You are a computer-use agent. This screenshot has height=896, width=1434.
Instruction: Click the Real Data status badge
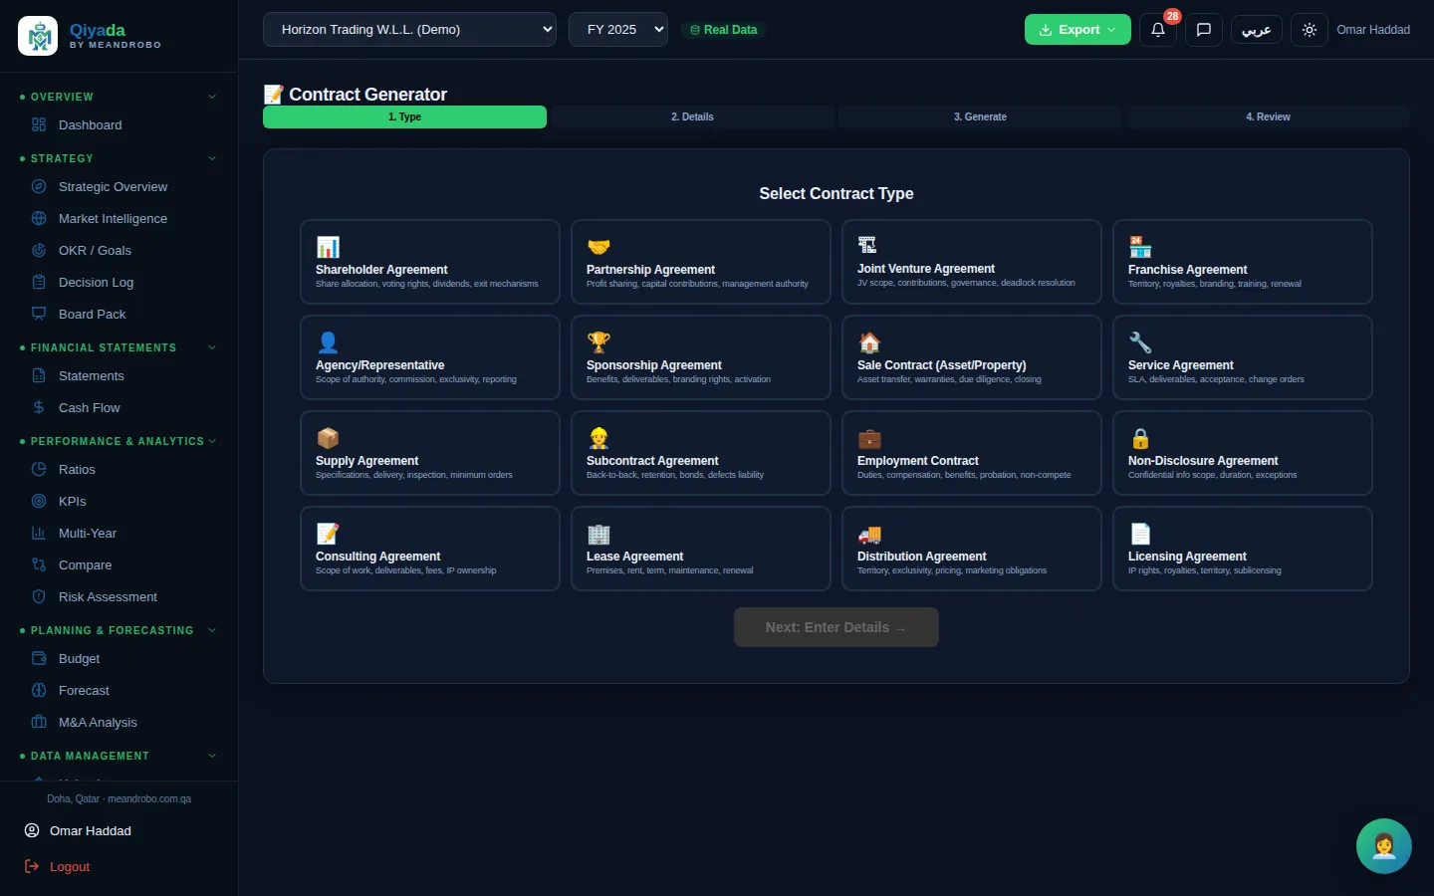tap(723, 30)
